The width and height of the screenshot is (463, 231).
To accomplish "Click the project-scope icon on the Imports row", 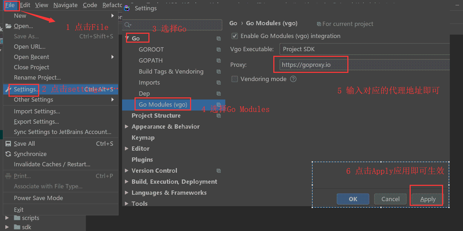I will pos(219,82).
